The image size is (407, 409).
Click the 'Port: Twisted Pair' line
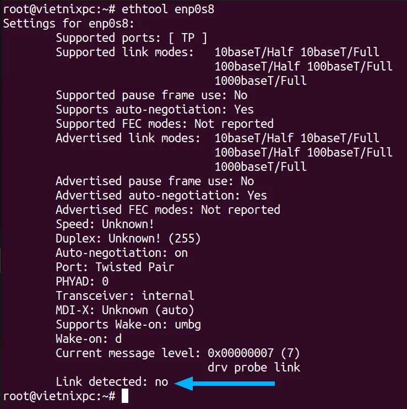(115, 267)
